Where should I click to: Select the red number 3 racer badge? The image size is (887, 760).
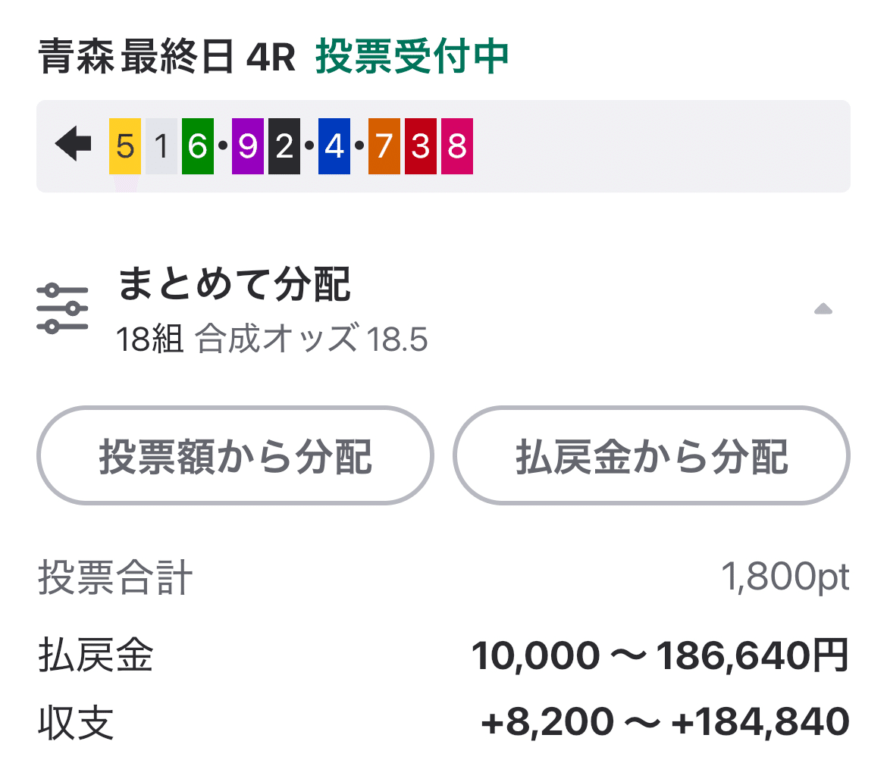click(419, 145)
